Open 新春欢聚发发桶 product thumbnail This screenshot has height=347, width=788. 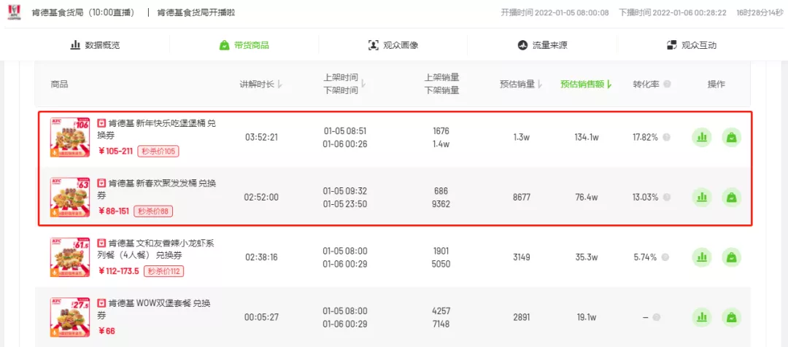(70, 198)
